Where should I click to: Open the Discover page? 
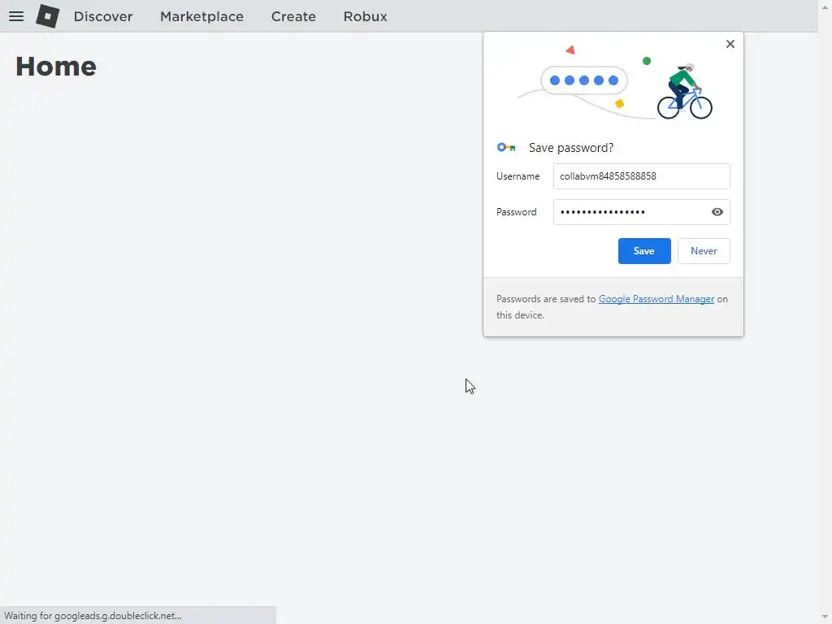point(103,16)
